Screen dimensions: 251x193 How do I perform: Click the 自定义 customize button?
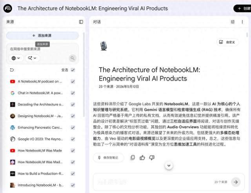click(x=227, y=42)
